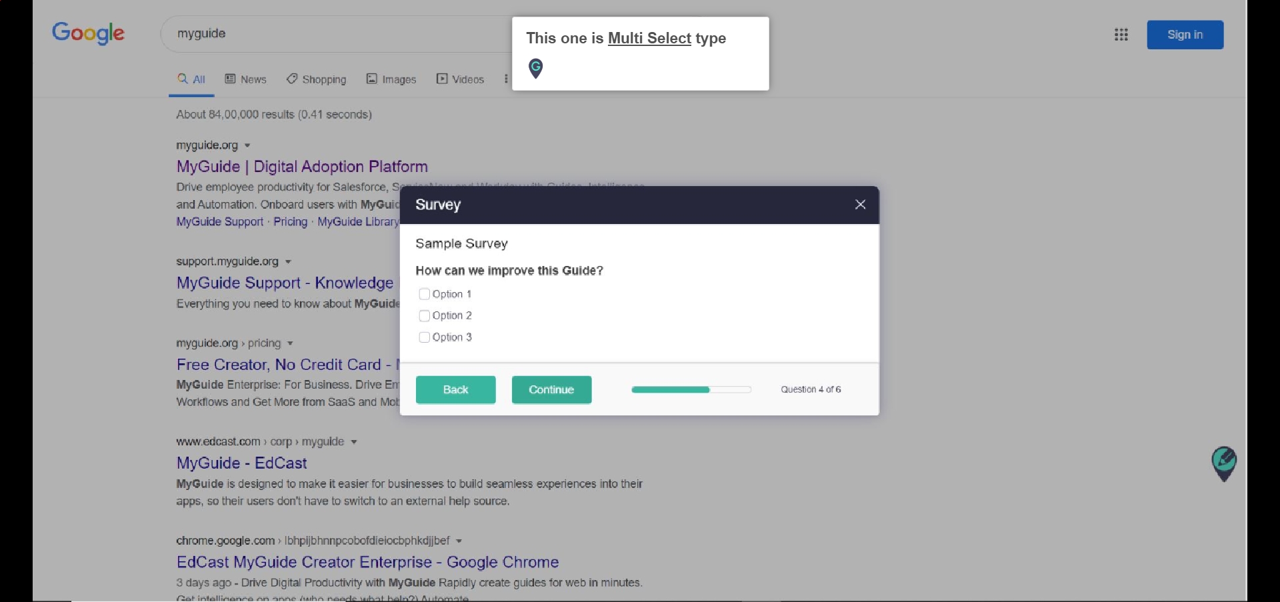Expand dropdown arrow next to www.edcast.com result

pos(354,442)
